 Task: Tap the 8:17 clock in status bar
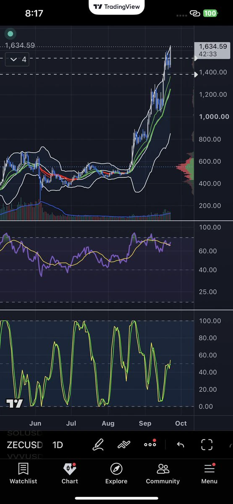[34, 13]
